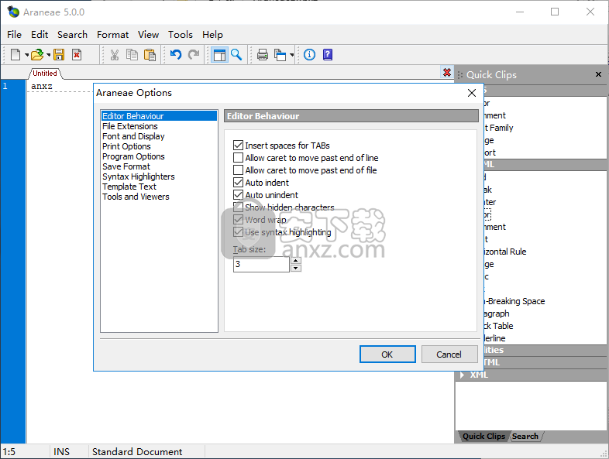Expand the Open file dropdown arrow

pos(48,55)
